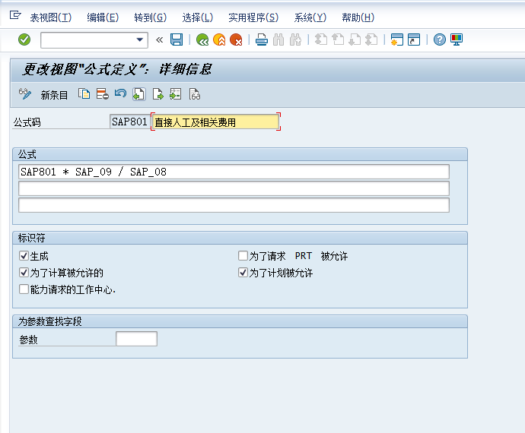Cancel with the red X icon

tap(236, 40)
